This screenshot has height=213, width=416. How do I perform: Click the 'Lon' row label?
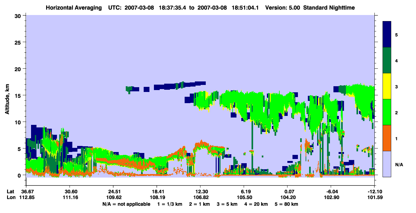11,197
